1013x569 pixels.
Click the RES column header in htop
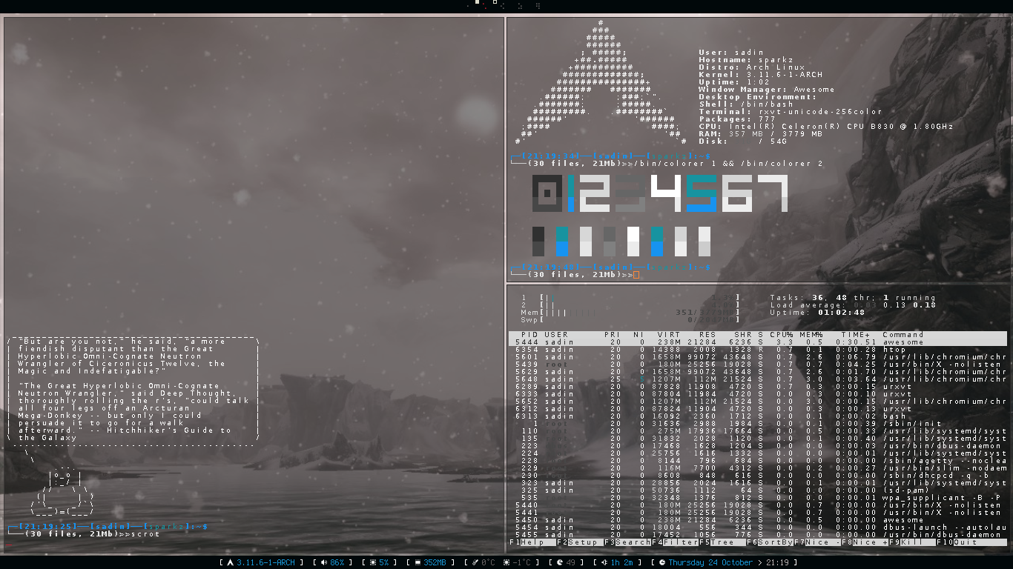(707, 334)
